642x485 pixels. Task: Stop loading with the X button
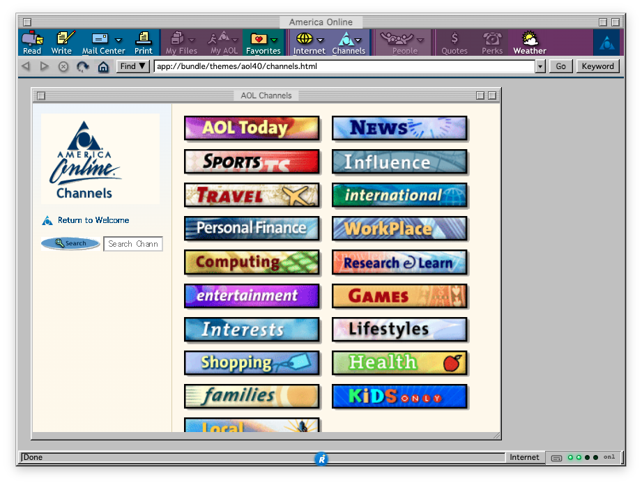tap(63, 66)
